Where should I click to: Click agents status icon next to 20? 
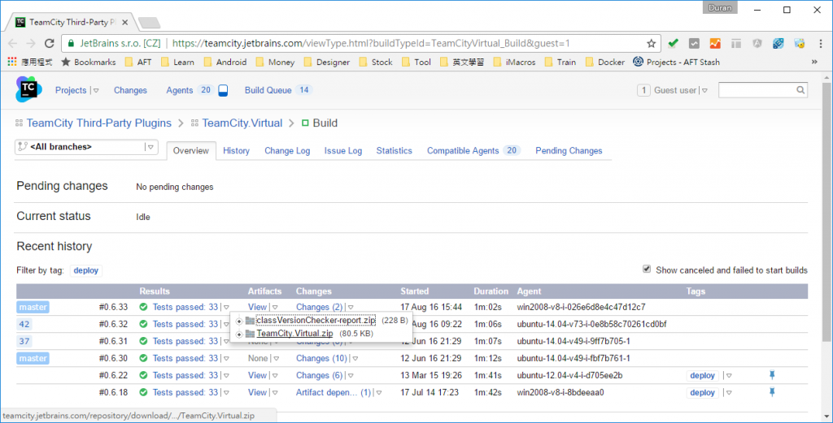223,90
